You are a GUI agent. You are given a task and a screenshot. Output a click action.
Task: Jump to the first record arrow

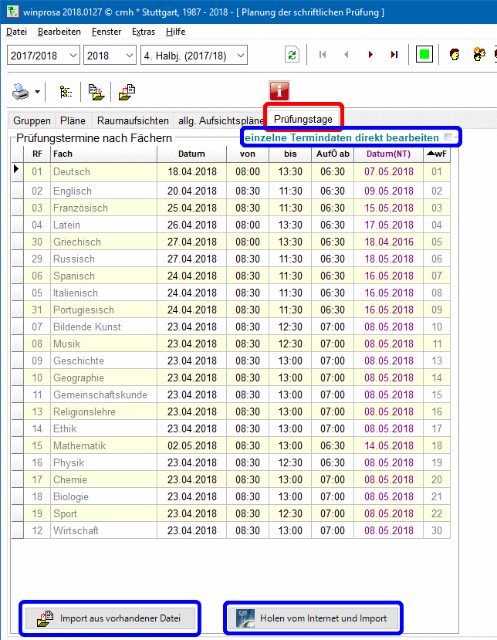click(323, 55)
